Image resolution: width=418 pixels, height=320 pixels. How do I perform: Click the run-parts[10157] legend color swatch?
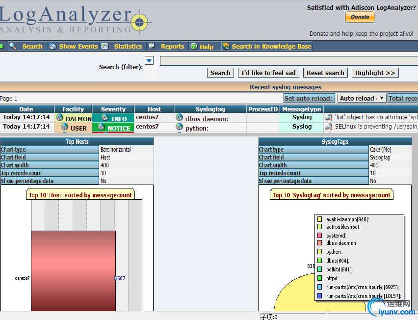[319, 296]
